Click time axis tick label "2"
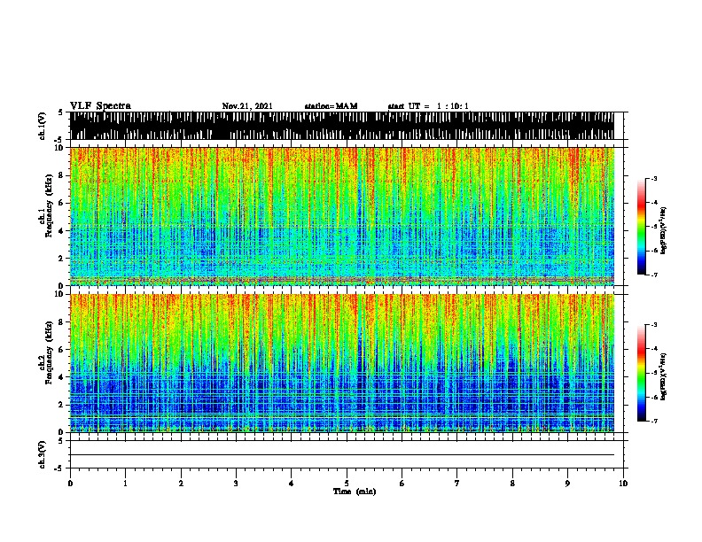This screenshot has width=702, height=542. point(181,484)
